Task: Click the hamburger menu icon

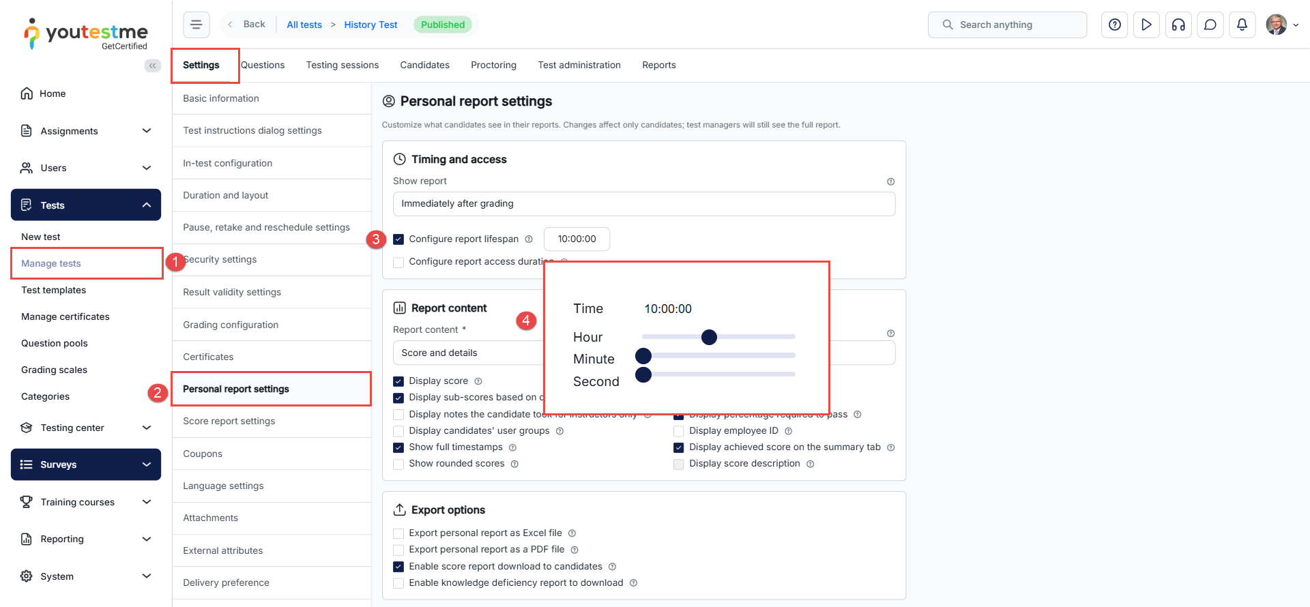Action: [x=196, y=25]
